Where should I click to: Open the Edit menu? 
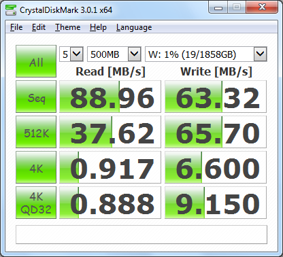click(x=39, y=27)
